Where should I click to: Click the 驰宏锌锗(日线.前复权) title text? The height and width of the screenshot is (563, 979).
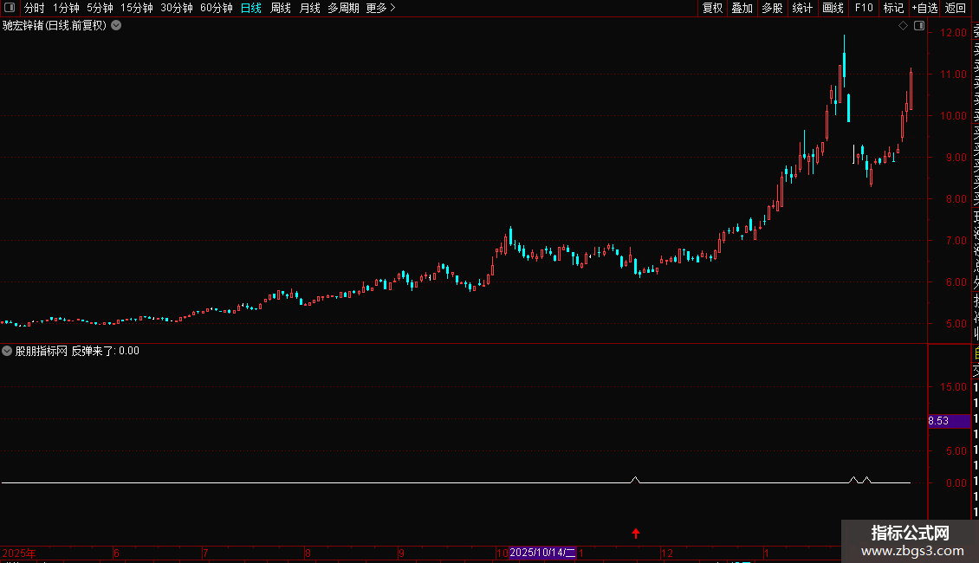55,26
